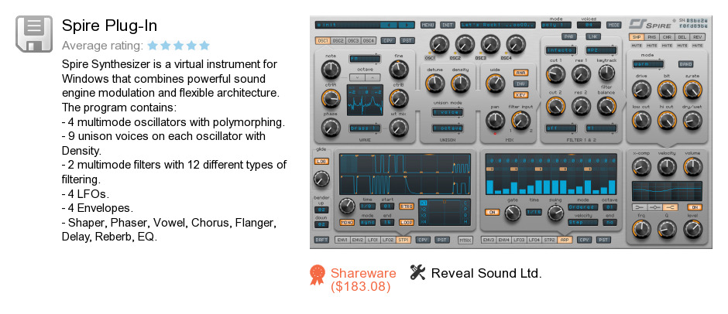
Task: Open the poly 1 mode selector
Action: pos(556,25)
